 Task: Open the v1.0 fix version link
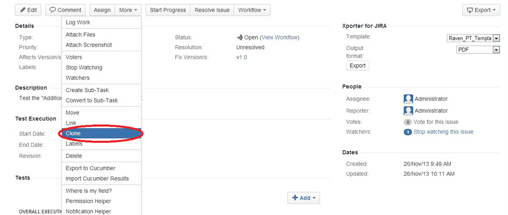(x=241, y=57)
